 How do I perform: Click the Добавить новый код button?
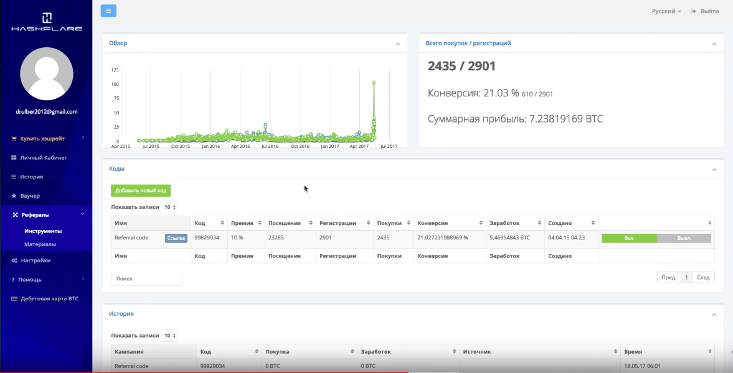click(x=141, y=191)
